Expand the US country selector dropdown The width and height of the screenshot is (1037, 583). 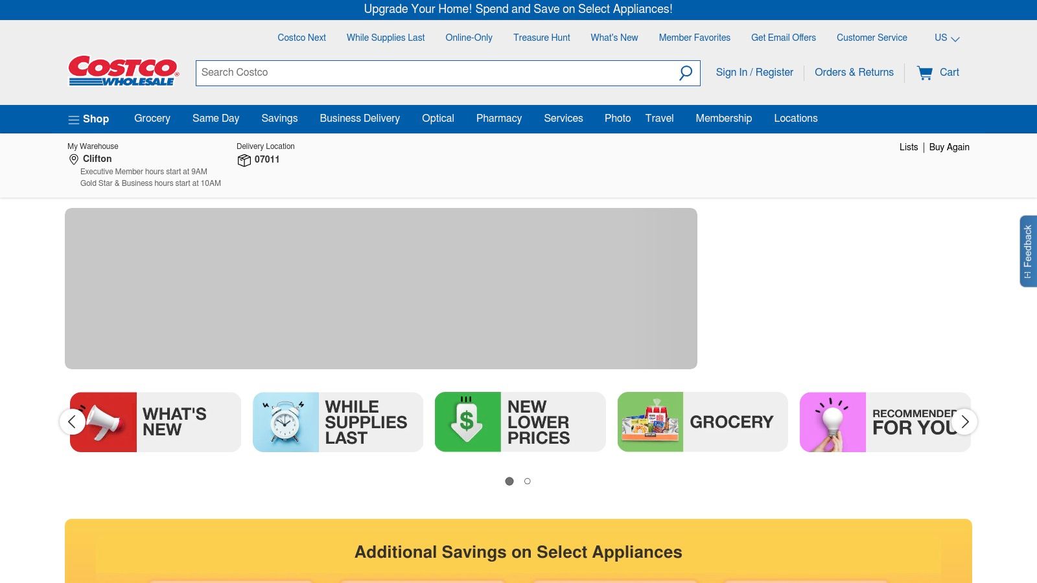[947, 38]
